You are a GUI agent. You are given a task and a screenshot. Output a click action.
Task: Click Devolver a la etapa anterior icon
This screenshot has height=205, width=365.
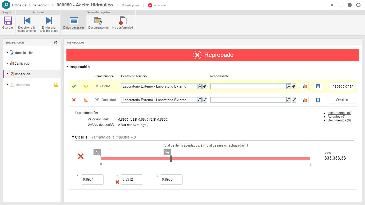(x=27, y=21)
